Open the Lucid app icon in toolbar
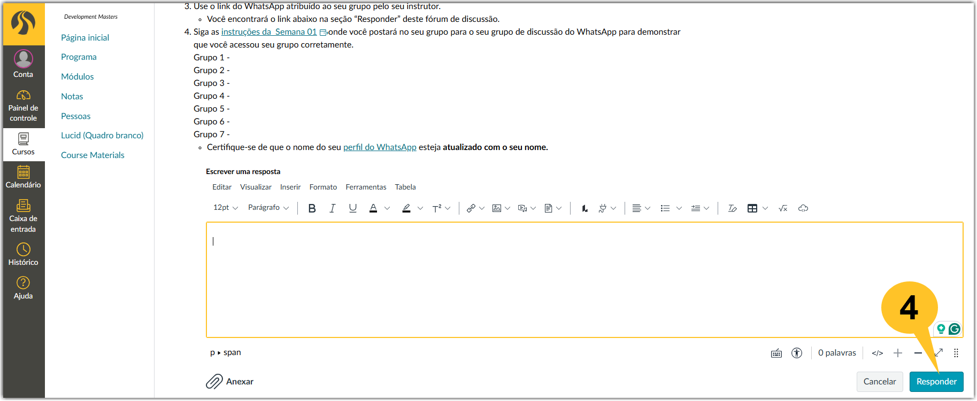The image size is (977, 401). click(584, 208)
